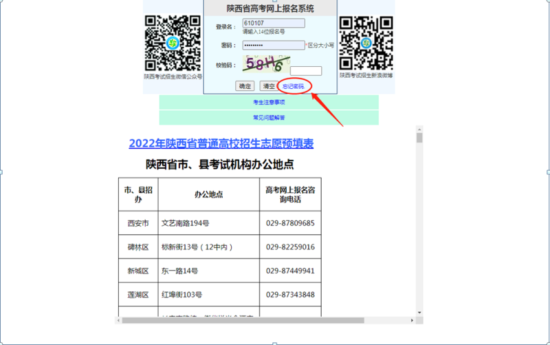Open the 考生注意事项 section

click(269, 102)
